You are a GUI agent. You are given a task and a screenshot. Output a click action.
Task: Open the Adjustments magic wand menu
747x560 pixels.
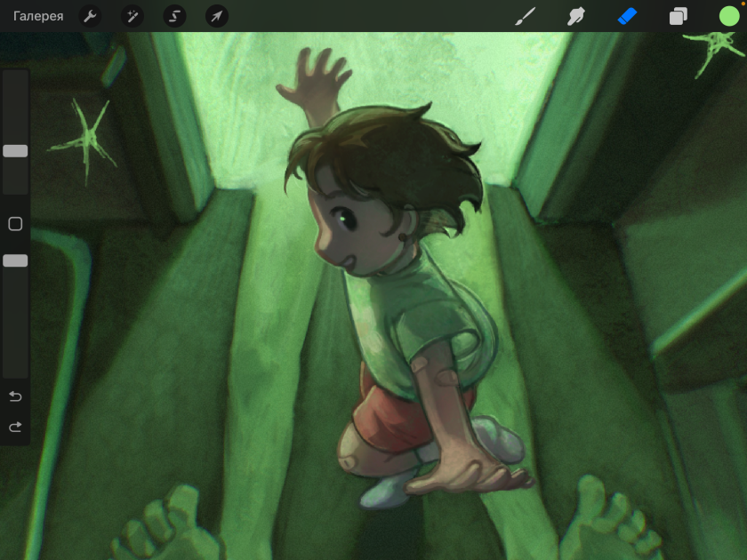pos(133,16)
